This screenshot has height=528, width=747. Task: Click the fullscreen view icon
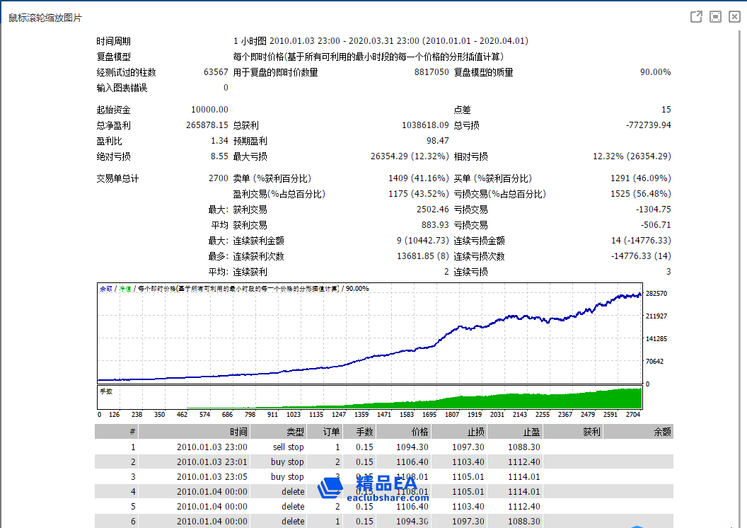715,17
